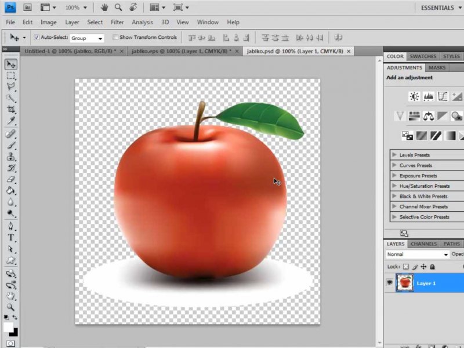Add a Brightness/Contrast adjustment

click(414, 97)
